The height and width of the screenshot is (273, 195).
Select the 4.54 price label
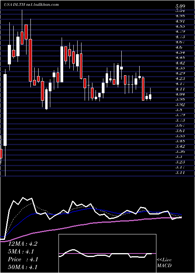180,52
